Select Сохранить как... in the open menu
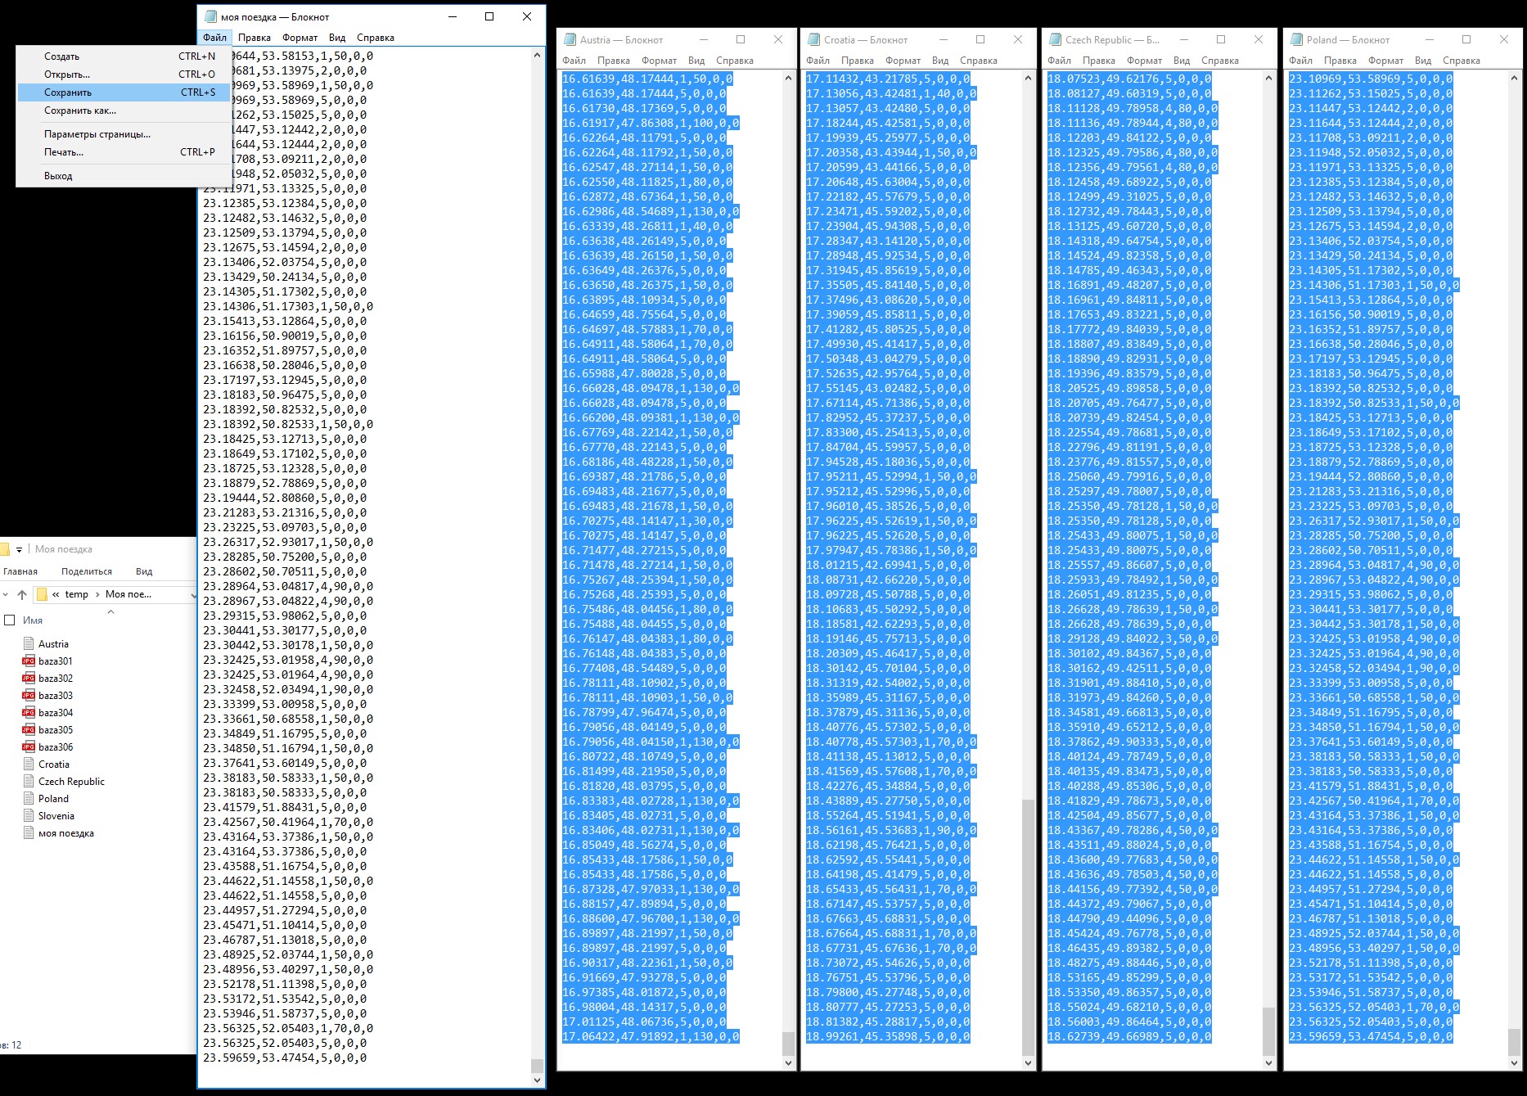 tap(80, 111)
